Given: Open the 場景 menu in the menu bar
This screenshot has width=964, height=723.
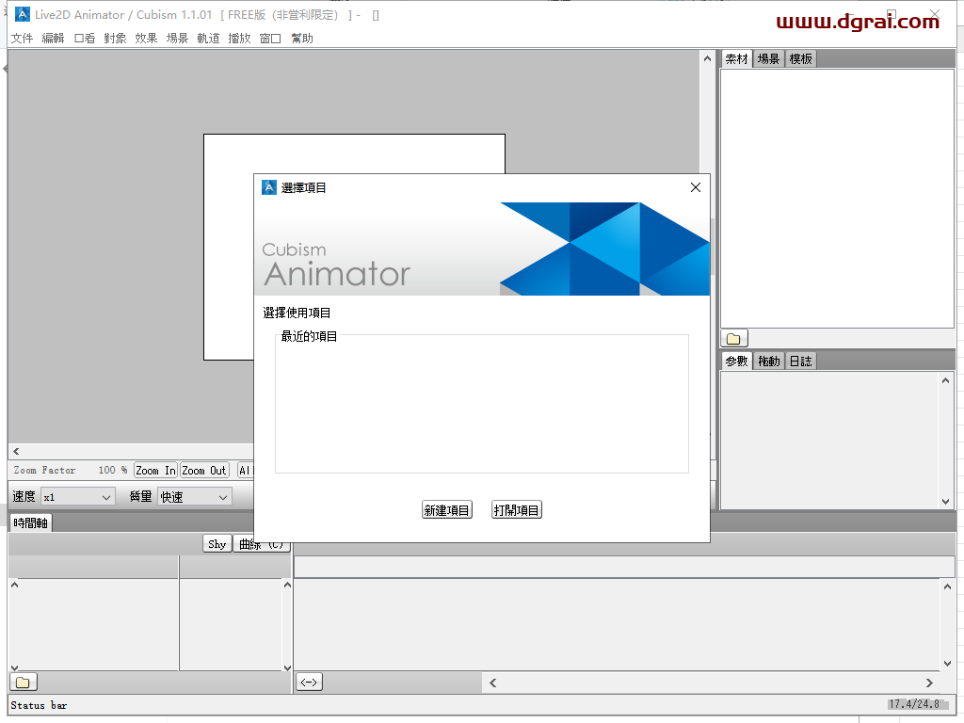Looking at the screenshot, I should tap(177, 38).
